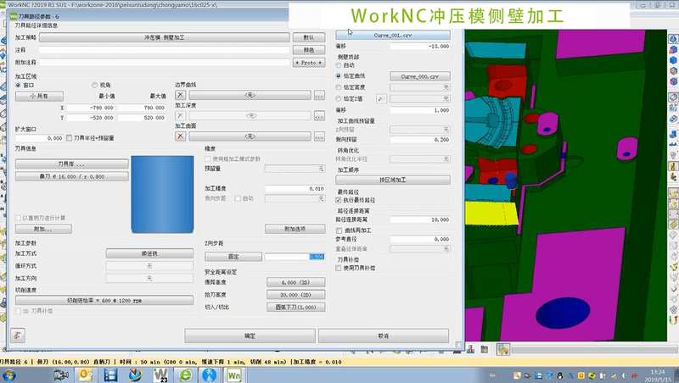The width and height of the screenshot is (679, 383).
Task: Click the Curve_000.crv button
Action: [420, 76]
